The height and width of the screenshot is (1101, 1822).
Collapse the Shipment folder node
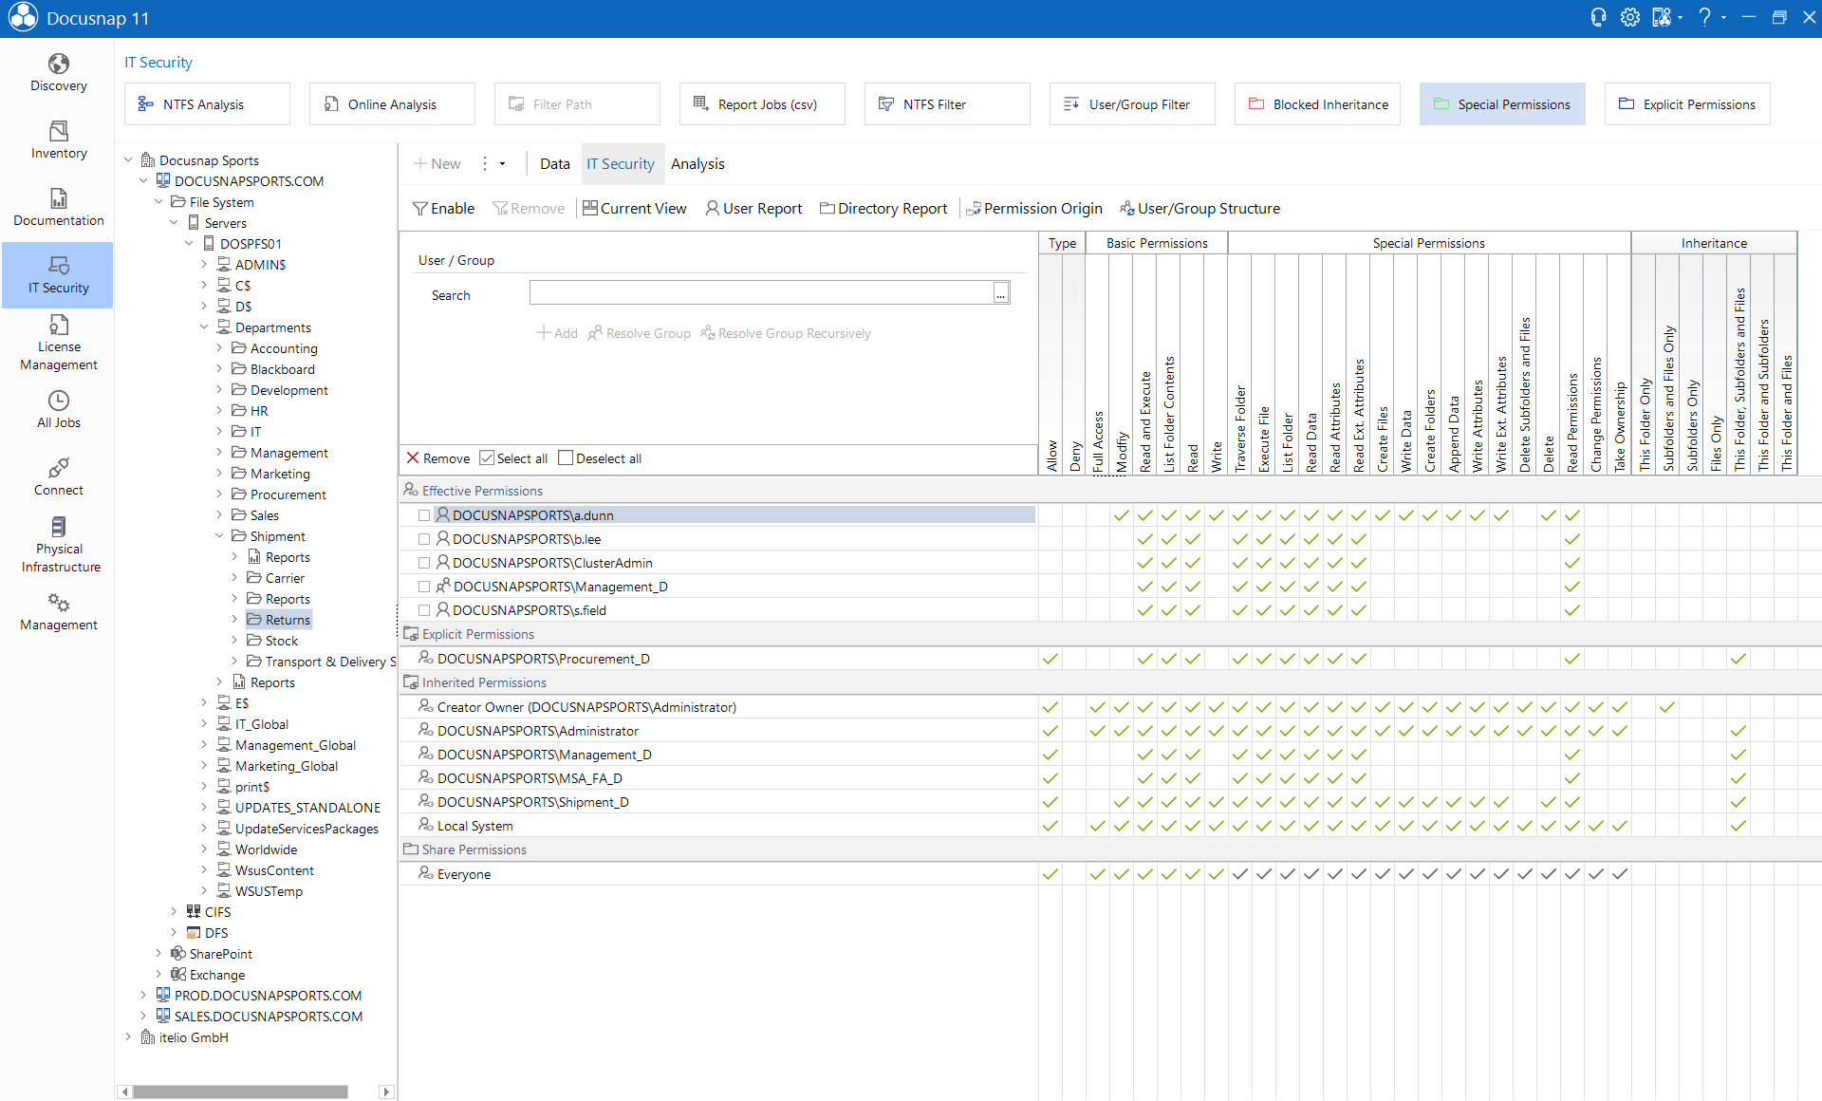(x=219, y=536)
